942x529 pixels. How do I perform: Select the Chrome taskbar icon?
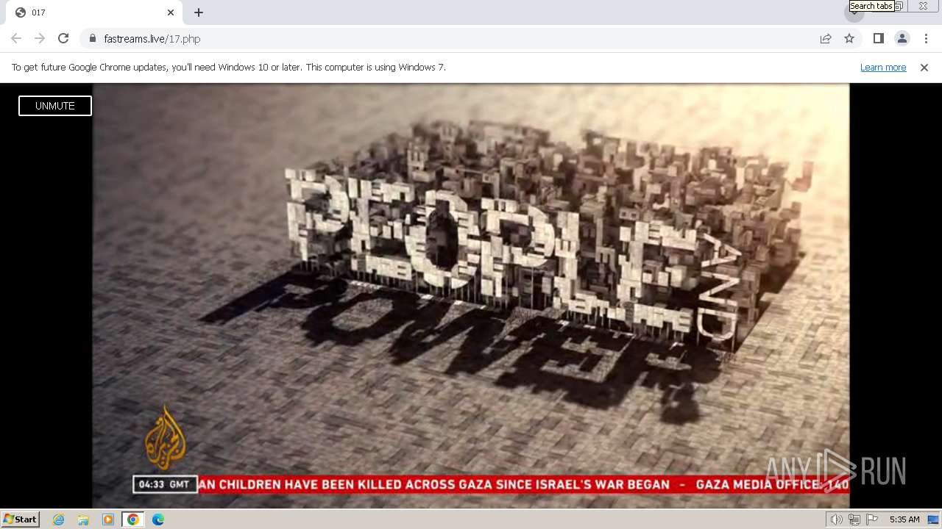point(133,519)
